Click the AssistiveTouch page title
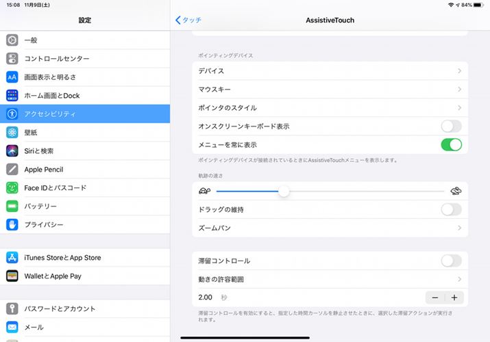490x342 pixels. pos(330,21)
